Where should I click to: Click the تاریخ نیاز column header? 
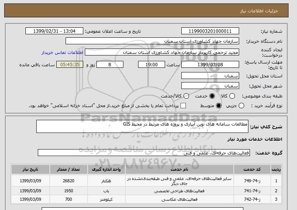pos(30,169)
